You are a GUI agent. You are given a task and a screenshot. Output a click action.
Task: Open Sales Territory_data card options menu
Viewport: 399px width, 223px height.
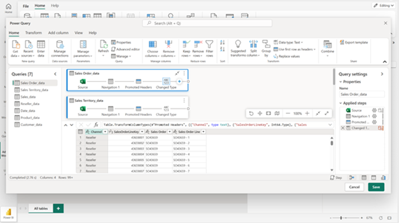[184, 101]
